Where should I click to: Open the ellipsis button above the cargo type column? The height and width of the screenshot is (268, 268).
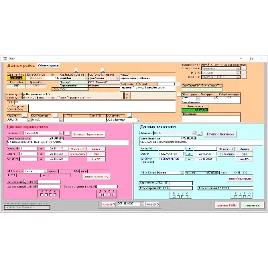pyautogui.click(x=76, y=70)
